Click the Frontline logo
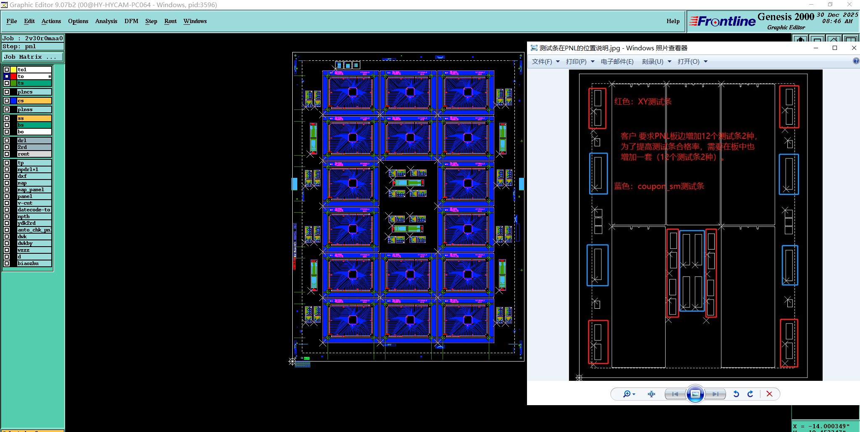860x432 pixels. (x=722, y=21)
